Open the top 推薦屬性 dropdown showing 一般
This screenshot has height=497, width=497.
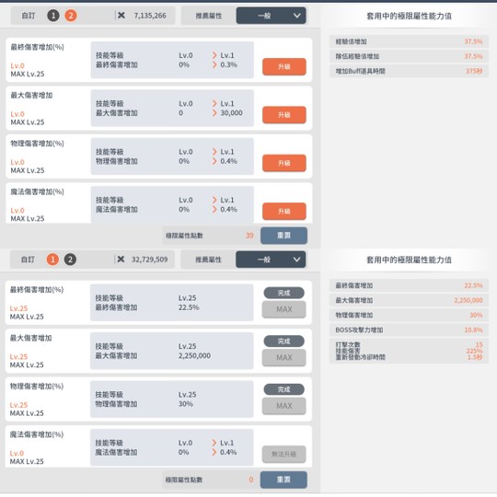coord(272,16)
